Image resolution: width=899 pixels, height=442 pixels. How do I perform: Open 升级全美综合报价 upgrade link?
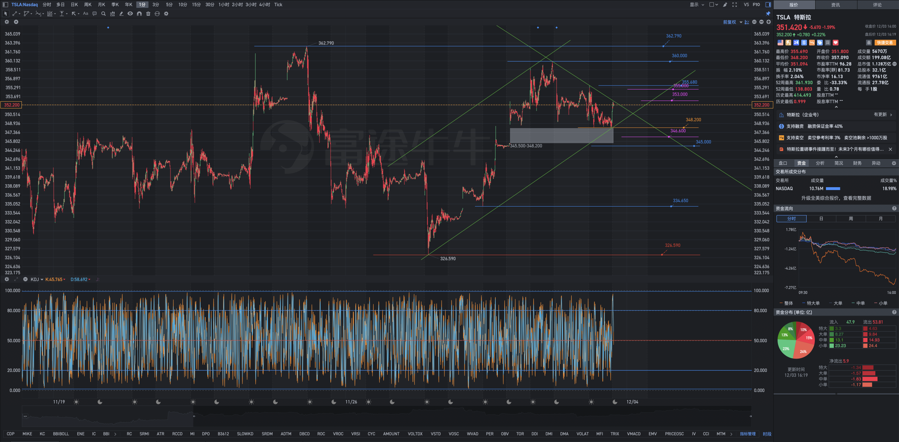(x=836, y=198)
